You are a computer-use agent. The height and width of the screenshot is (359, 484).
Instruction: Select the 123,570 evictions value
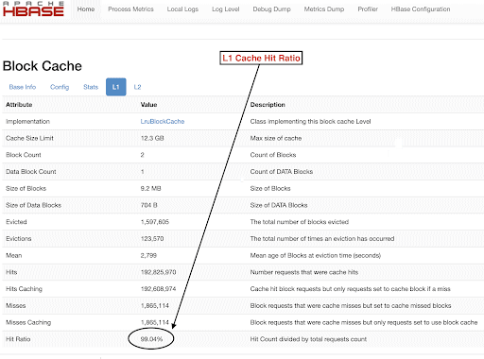point(152,238)
